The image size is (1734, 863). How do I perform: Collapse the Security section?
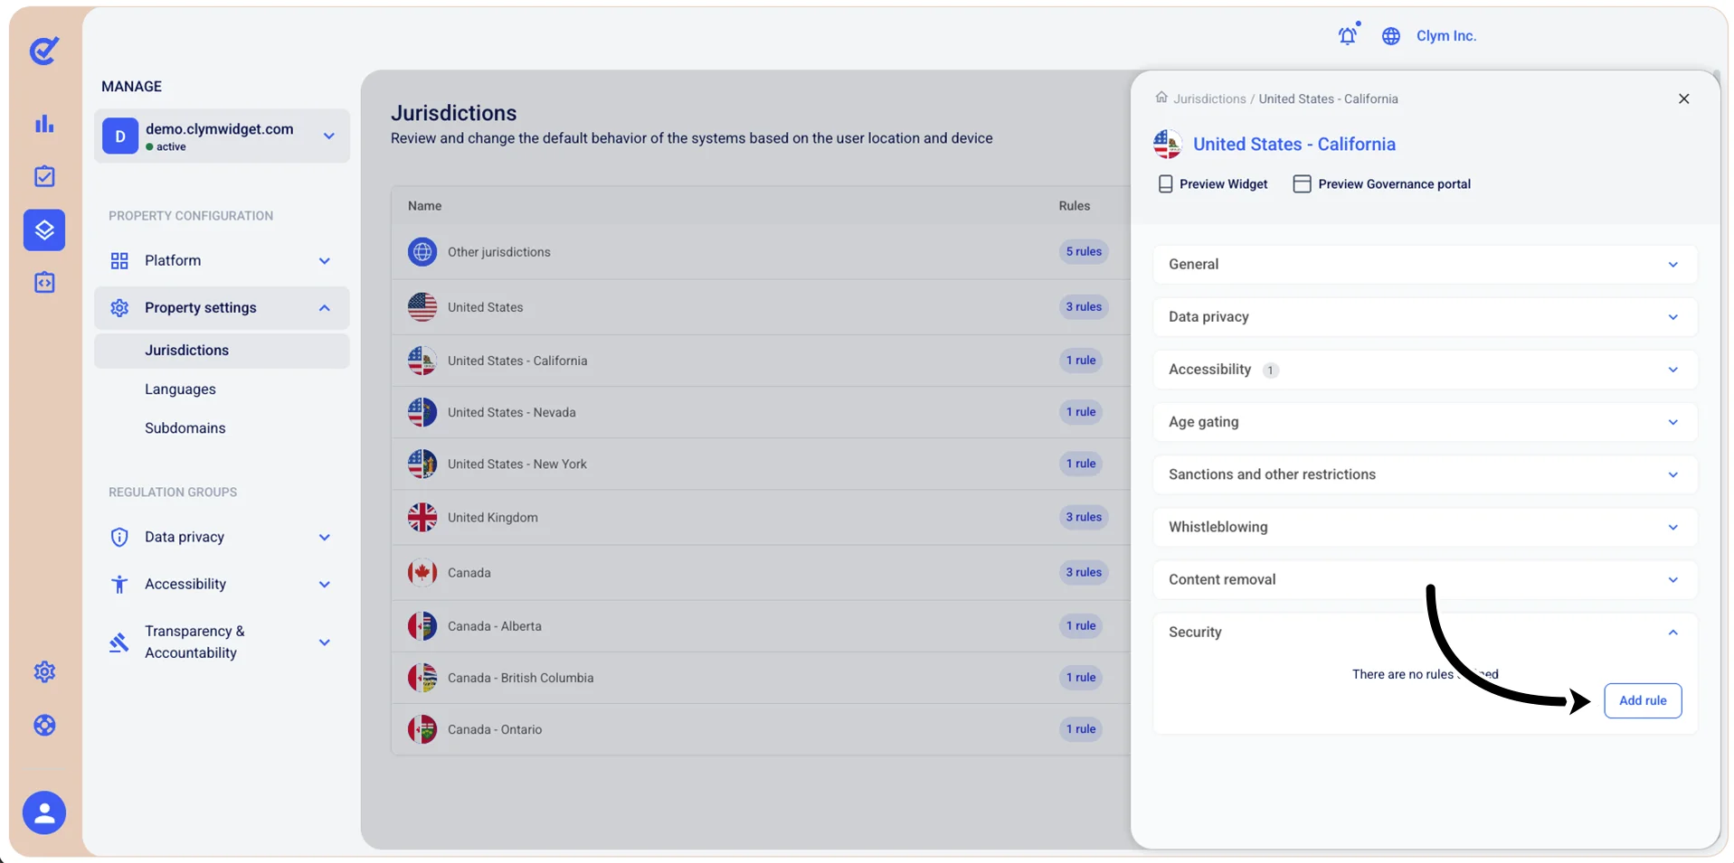click(x=1425, y=633)
